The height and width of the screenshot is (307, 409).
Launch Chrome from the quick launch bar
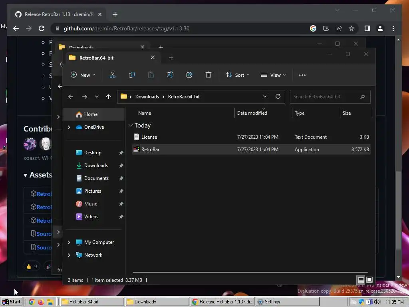[x=32, y=302]
